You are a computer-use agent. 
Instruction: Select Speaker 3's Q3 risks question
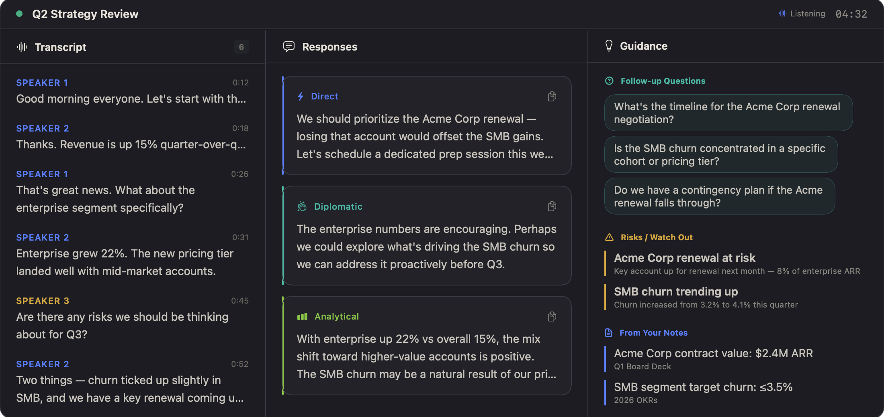coord(132,318)
